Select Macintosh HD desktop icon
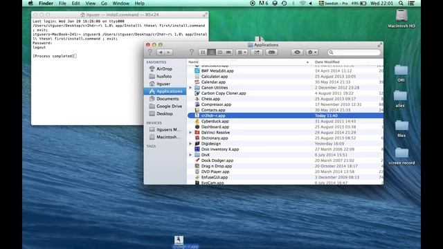 click(401, 19)
